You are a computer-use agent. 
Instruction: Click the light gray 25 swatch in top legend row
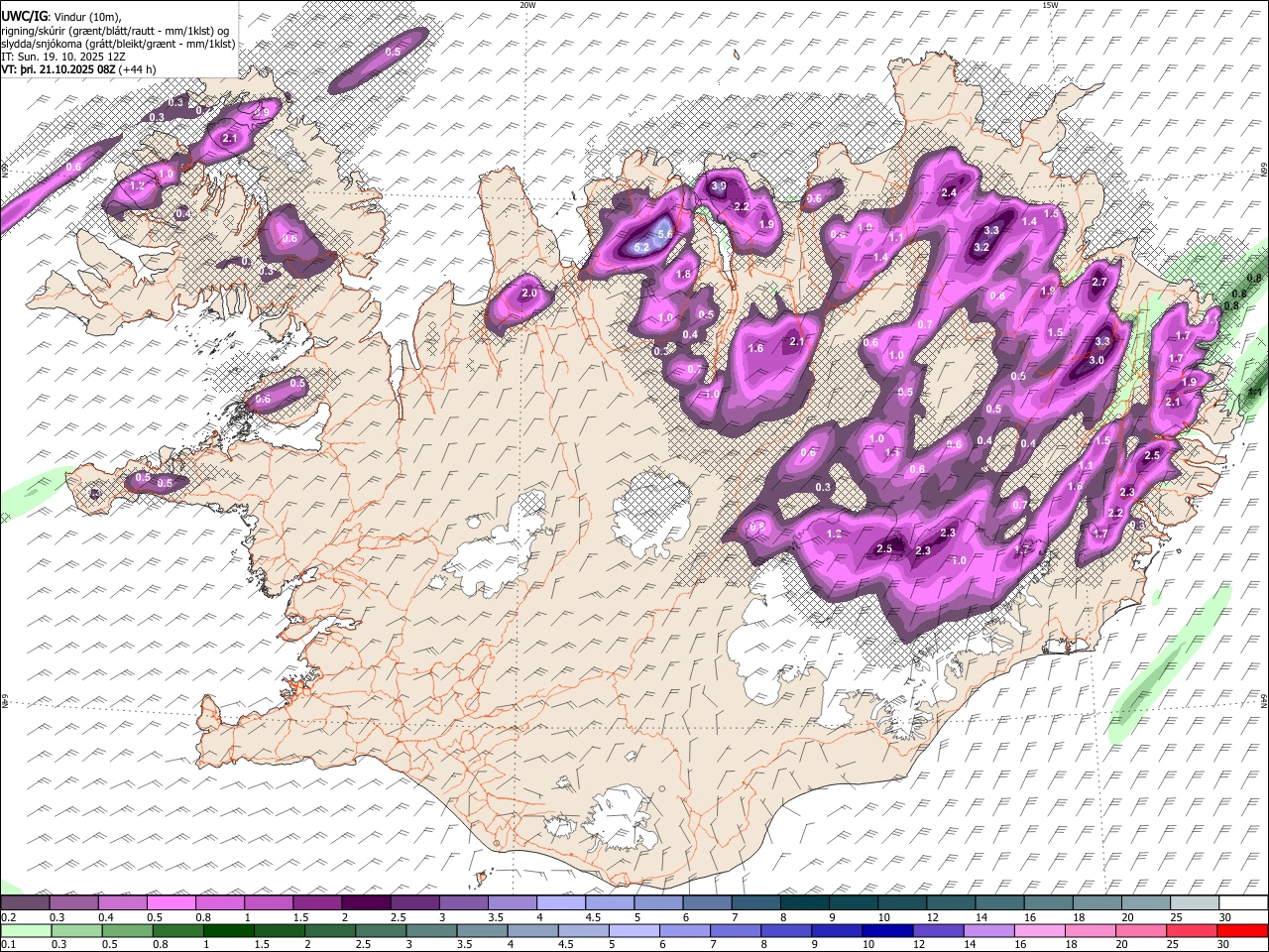[x=1195, y=903]
